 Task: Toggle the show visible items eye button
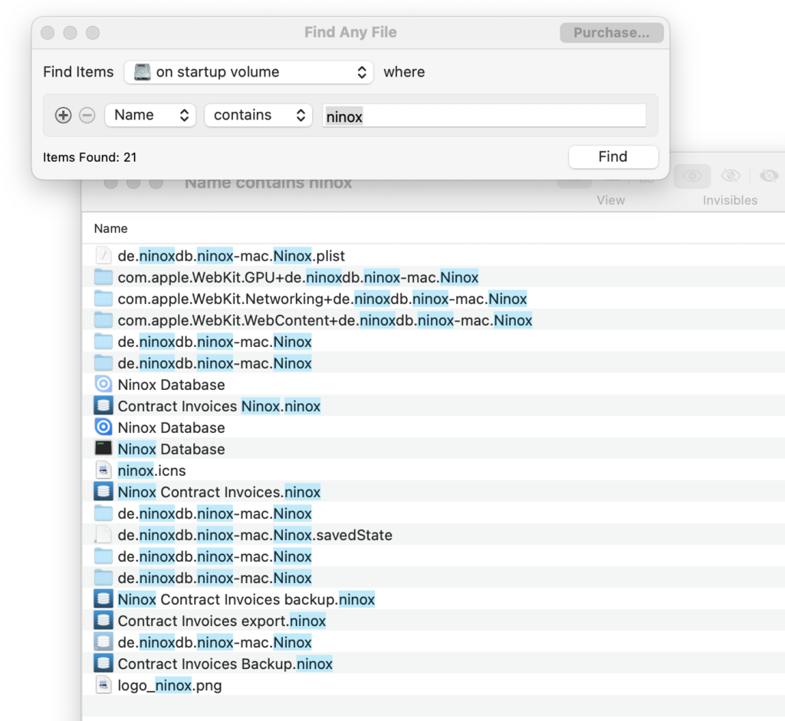point(692,176)
